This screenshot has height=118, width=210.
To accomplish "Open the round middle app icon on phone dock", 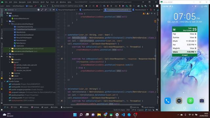I will (x=179, y=101).
